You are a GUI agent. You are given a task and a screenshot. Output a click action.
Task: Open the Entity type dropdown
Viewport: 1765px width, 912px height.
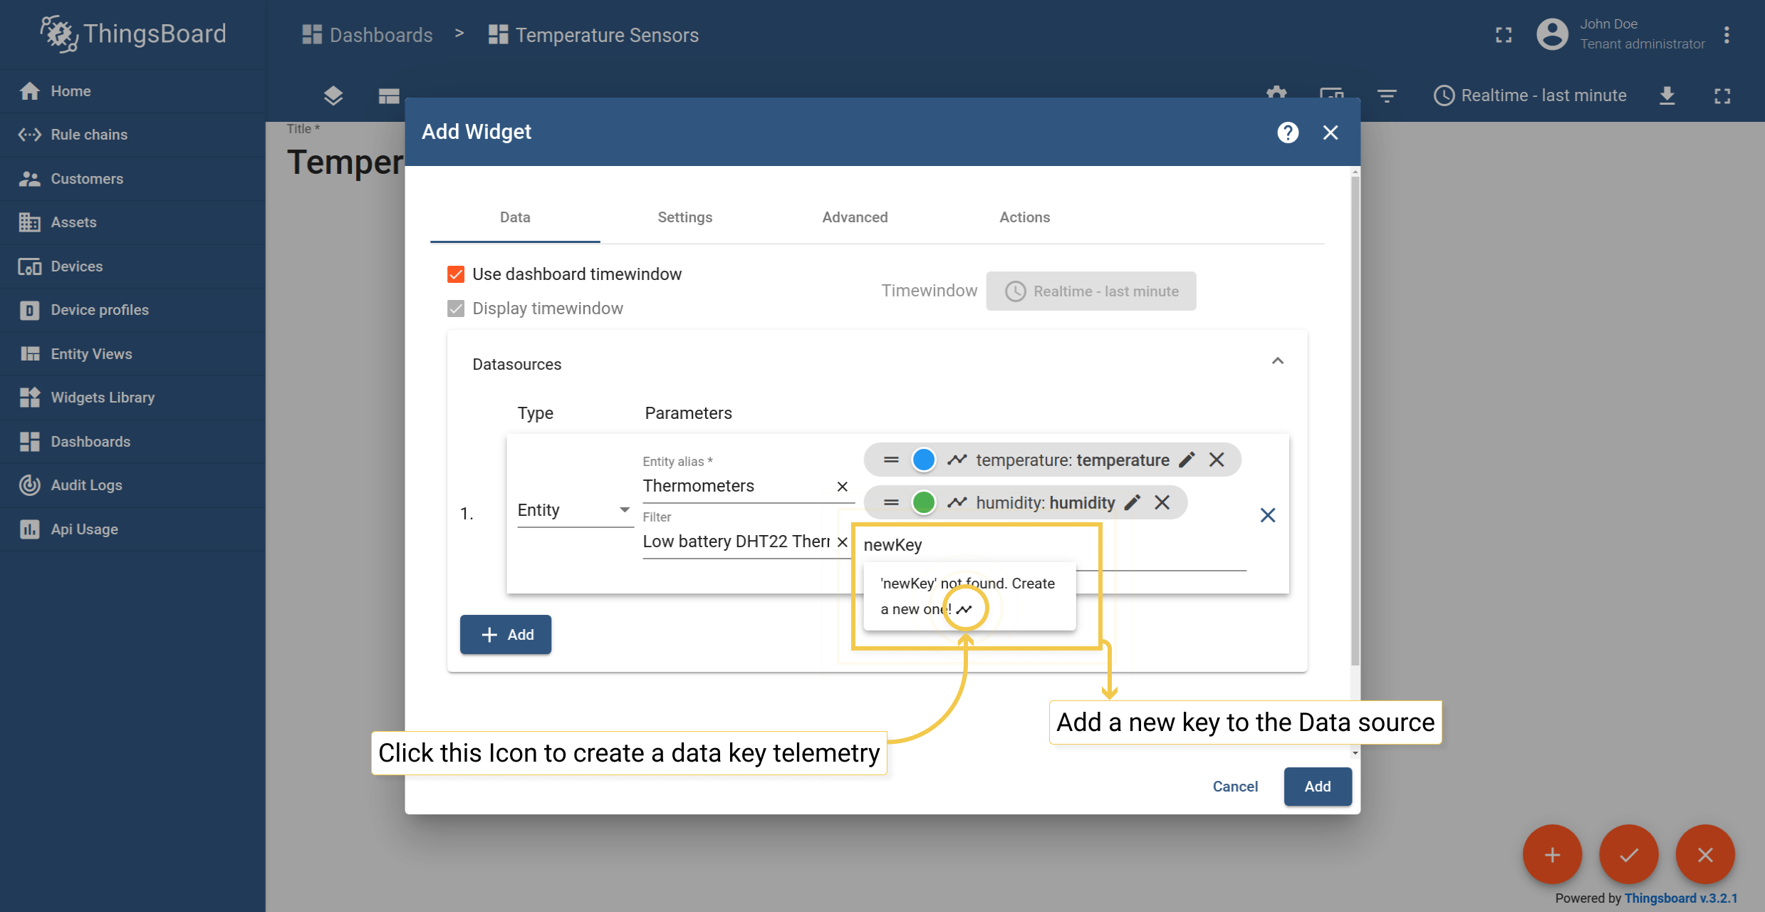pyautogui.click(x=575, y=510)
